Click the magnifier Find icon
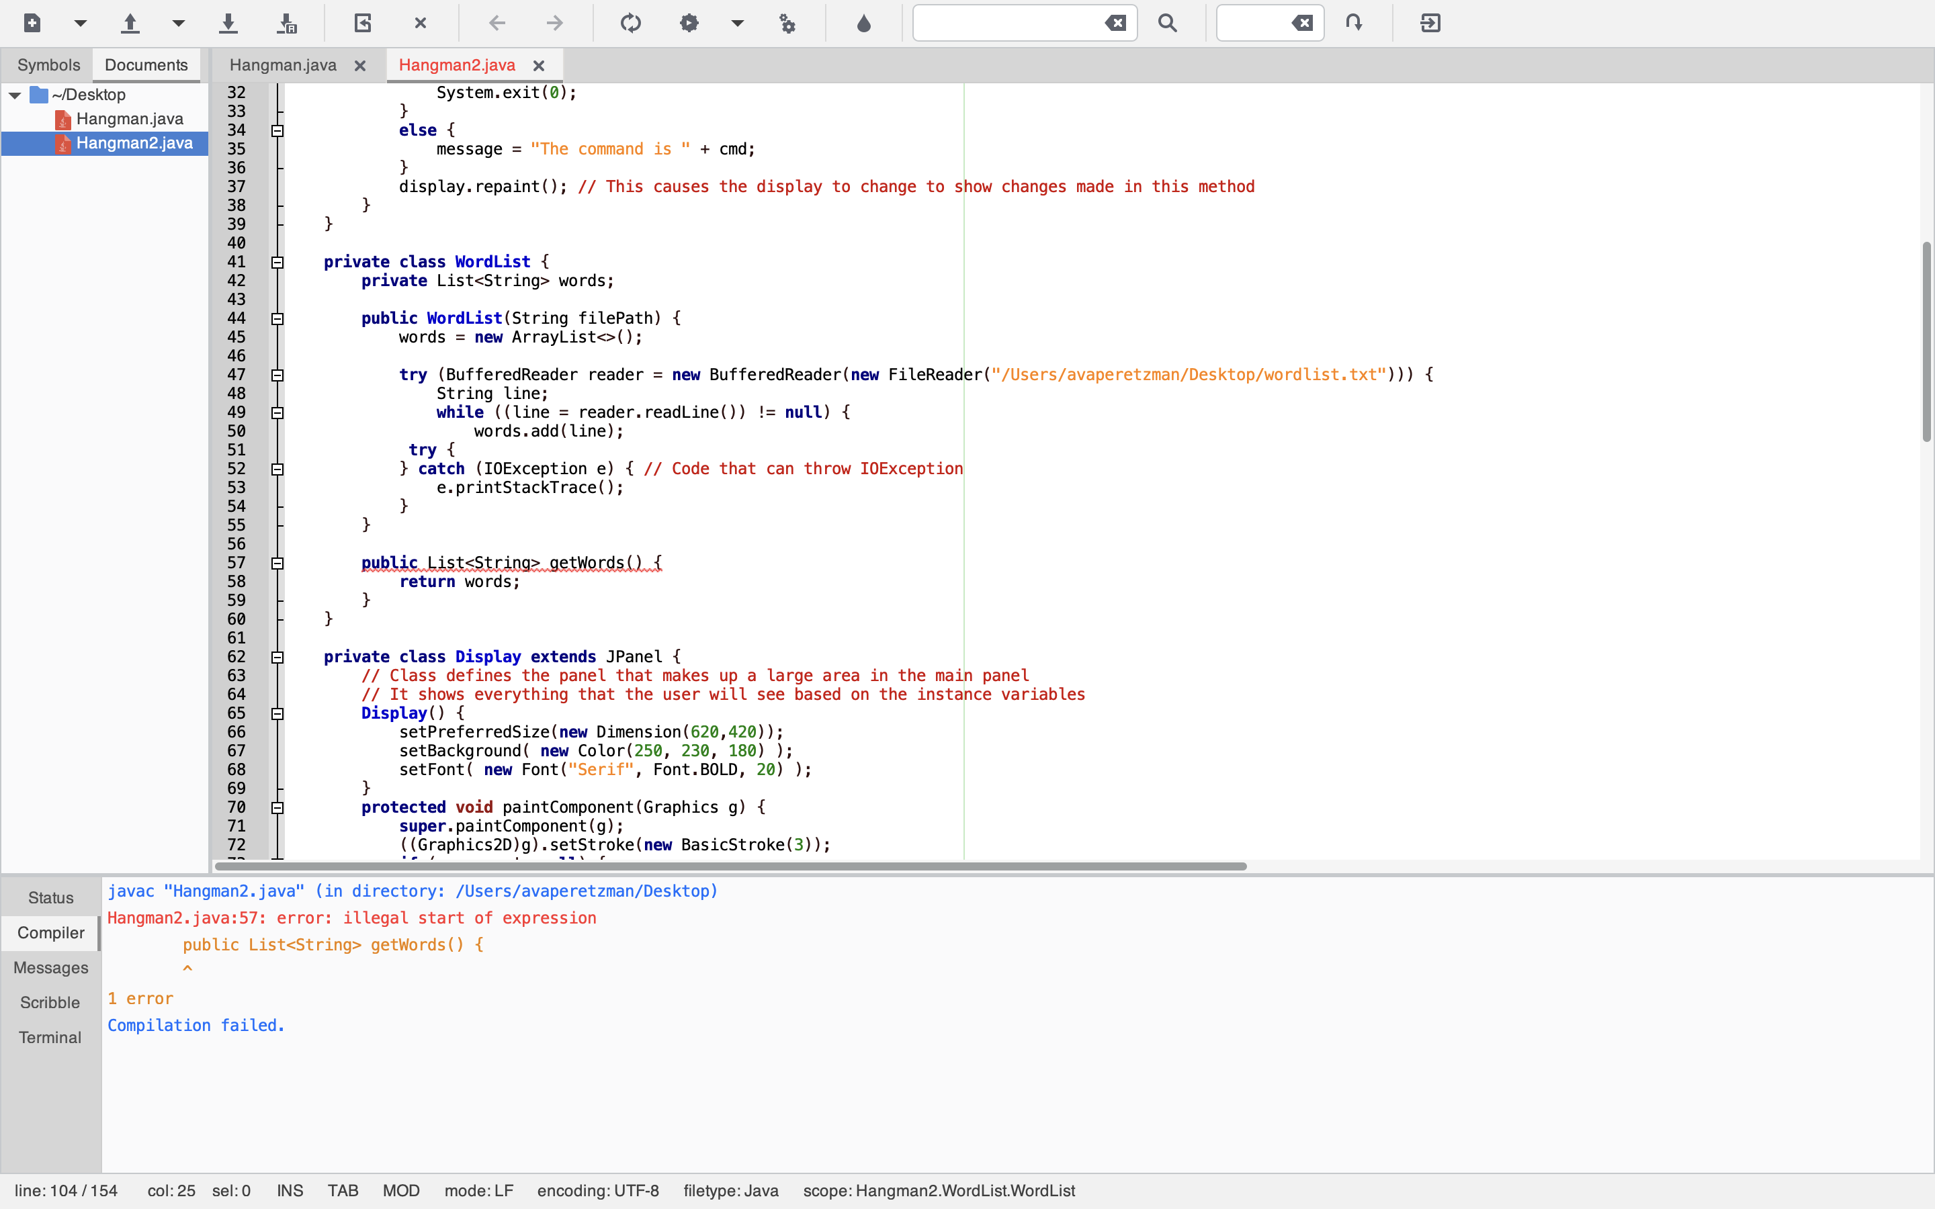The image size is (1935, 1209). click(x=1168, y=24)
